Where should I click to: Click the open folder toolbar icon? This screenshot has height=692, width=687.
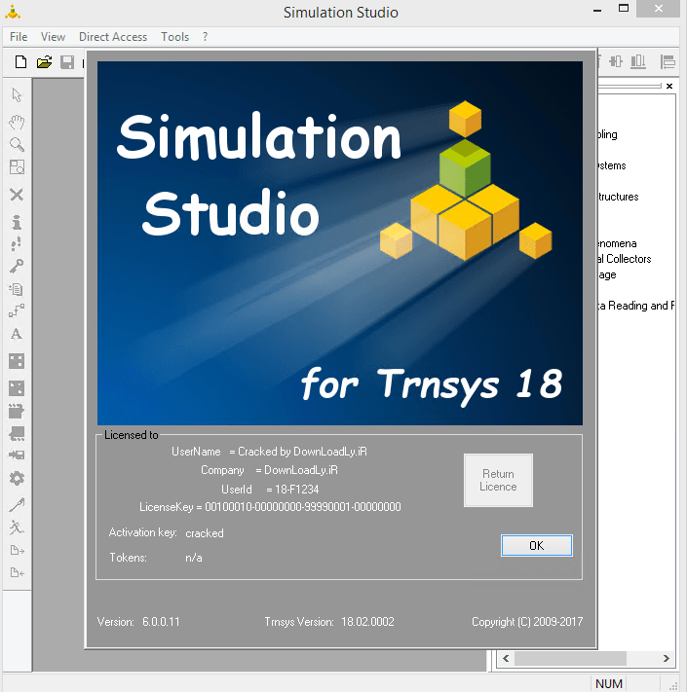(x=44, y=62)
